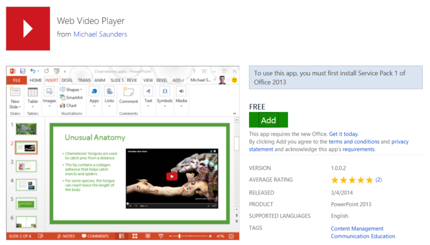Click the red Web Video Player app logo

(28, 29)
